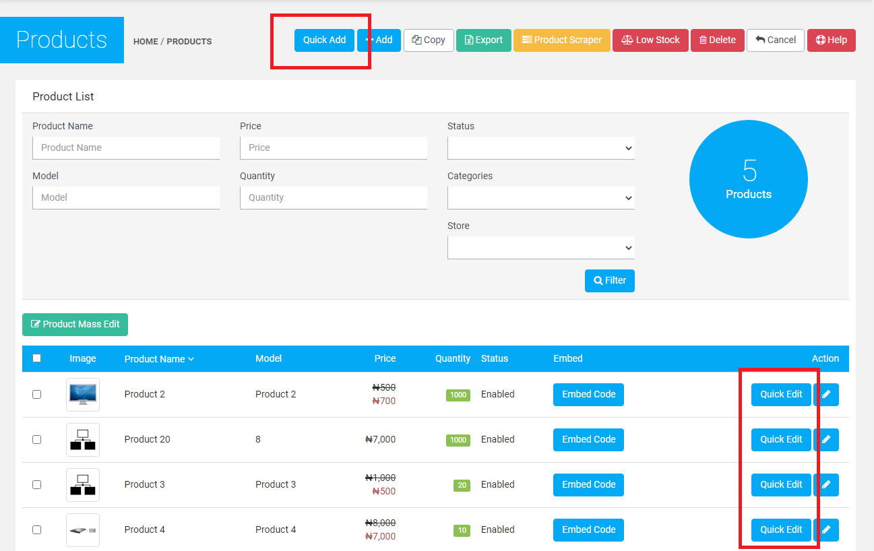Viewport: 874px width, 551px height.
Task: Open the Product Scraper tool
Action: click(561, 40)
